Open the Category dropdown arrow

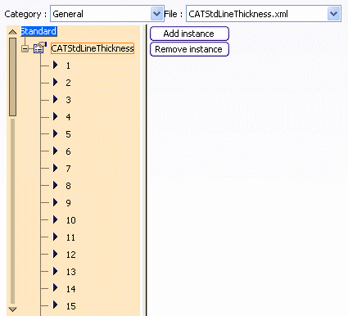[x=156, y=14]
